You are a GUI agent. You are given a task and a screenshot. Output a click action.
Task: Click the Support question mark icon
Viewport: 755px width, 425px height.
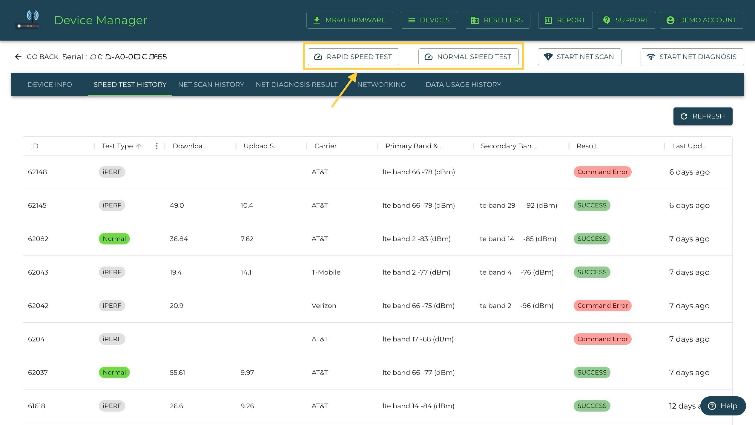607,20
